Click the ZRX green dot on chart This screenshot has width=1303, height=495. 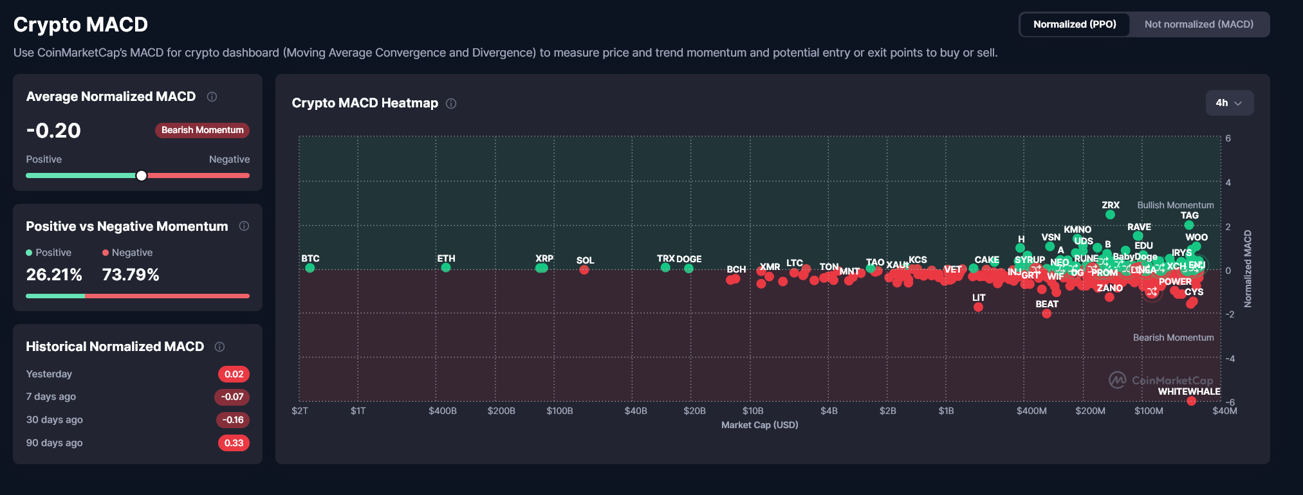pyautogui.click(x=1110, y=215)
